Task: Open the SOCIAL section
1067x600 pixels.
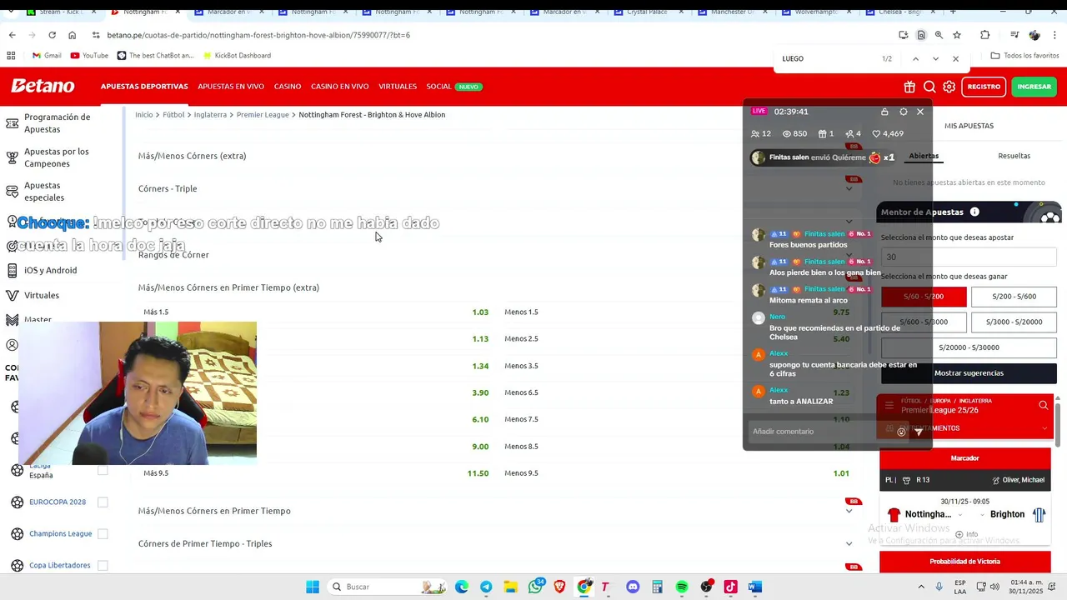Action: click(438, 87)
